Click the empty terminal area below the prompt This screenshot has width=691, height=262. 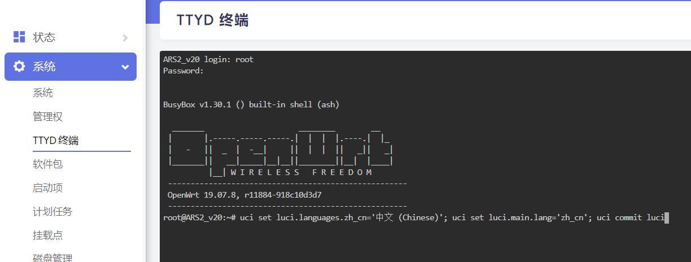point(423,243)
